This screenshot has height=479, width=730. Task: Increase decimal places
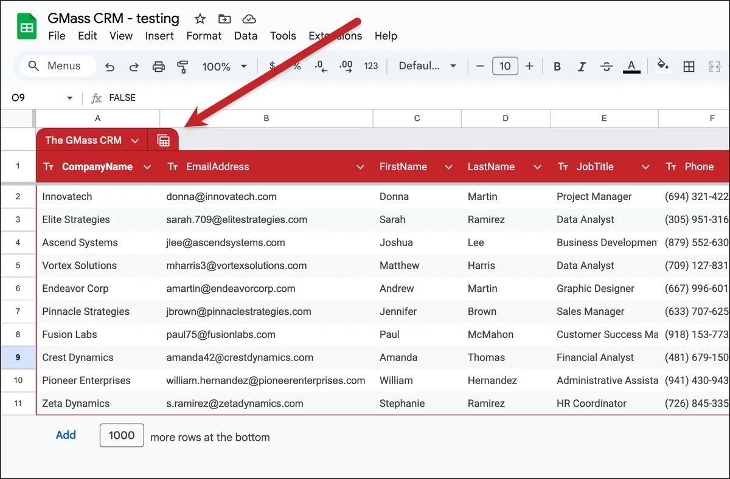point(346,66)
